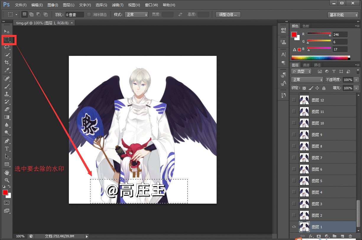The width and height of the screenshot is (362, 240).
Task: Select the Horizontal Type tool
Action: (x=7, y=148)
